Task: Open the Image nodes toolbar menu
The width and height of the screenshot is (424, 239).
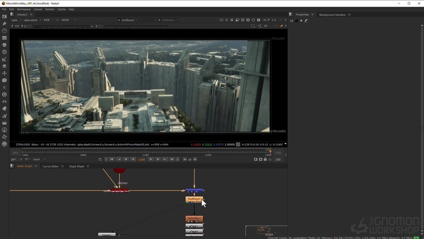Action: 4,16
